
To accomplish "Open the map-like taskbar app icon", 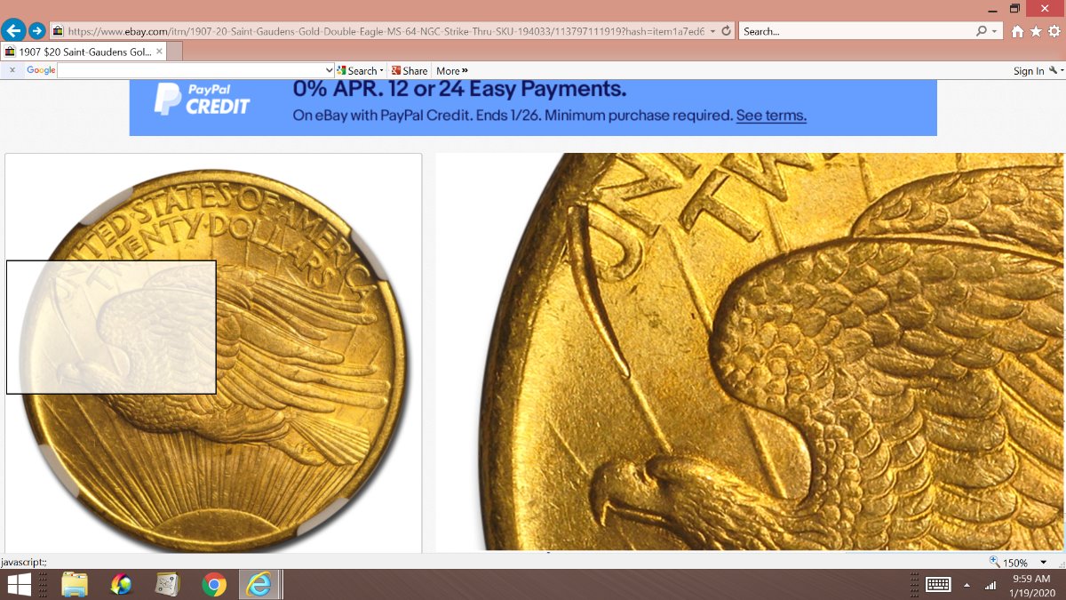I will tap(167, 584).
